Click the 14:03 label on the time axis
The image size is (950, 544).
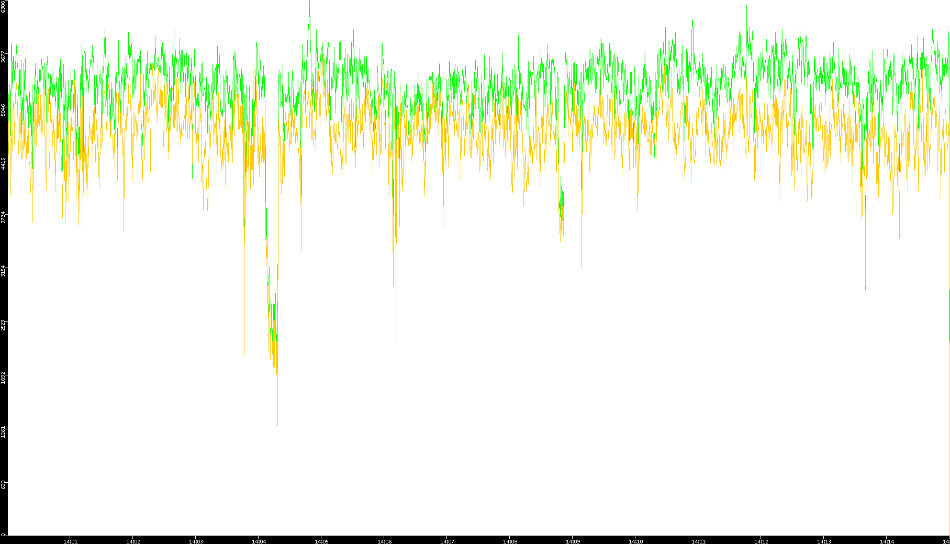point(196,541)
